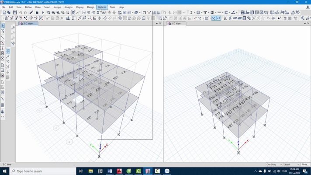
Task: Open the Assign menu
Action: point(57,7)
